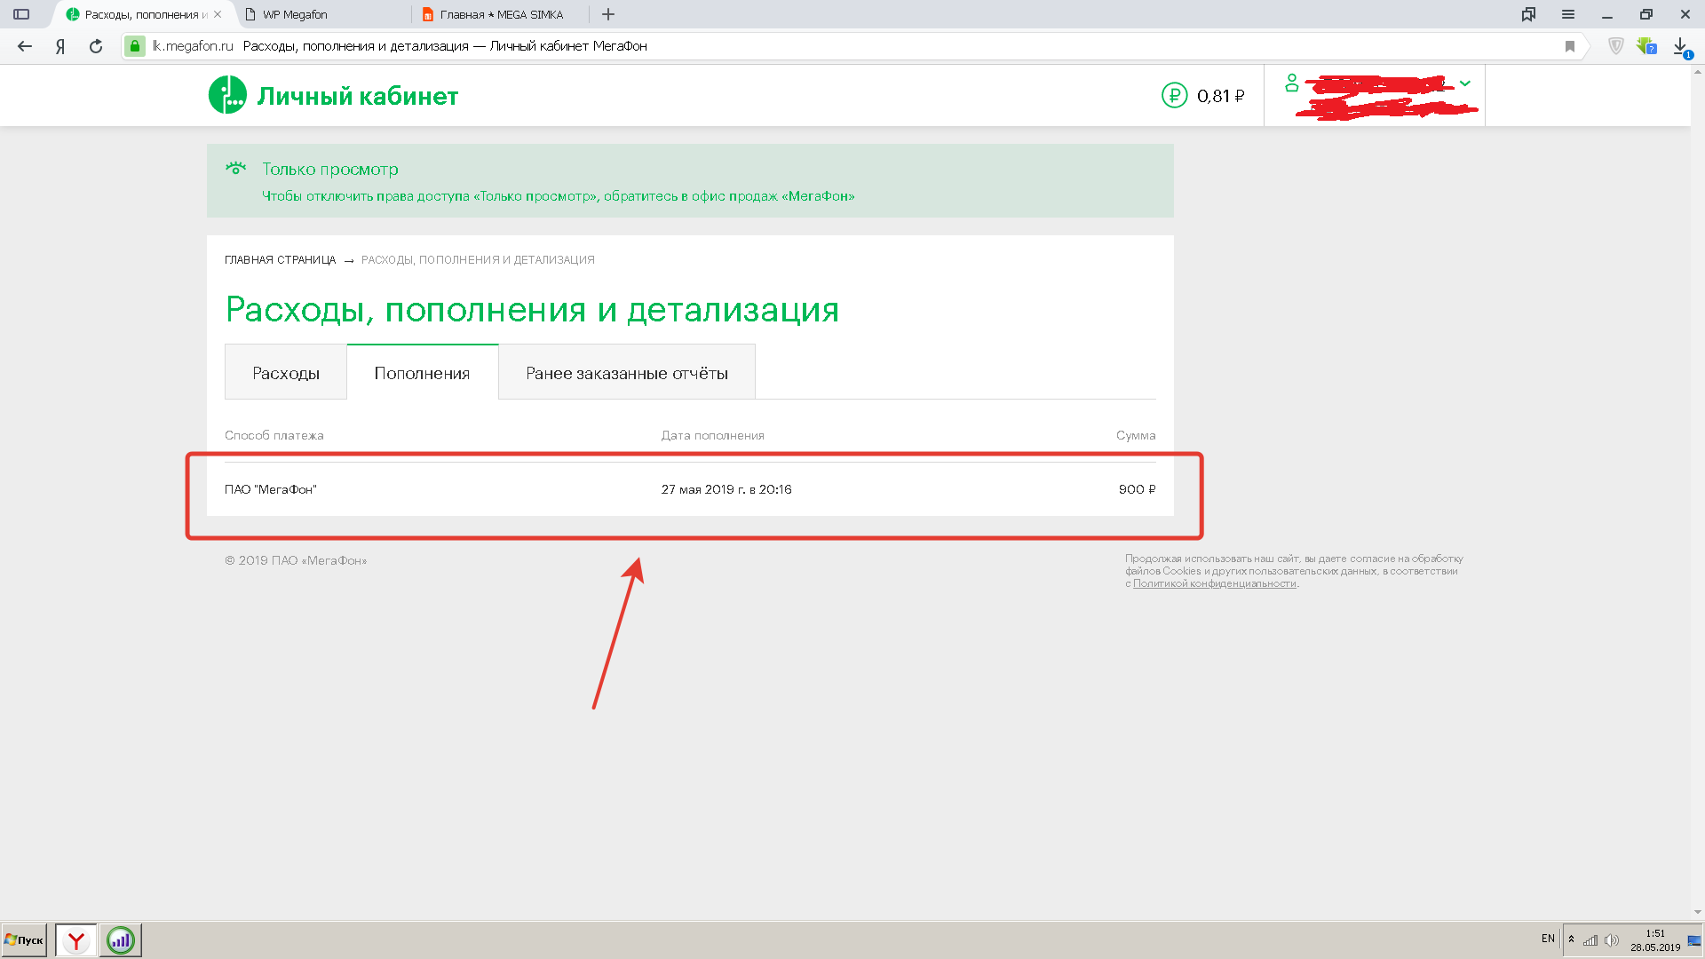Switch to the WP Megafon tab

coord(323,14)
